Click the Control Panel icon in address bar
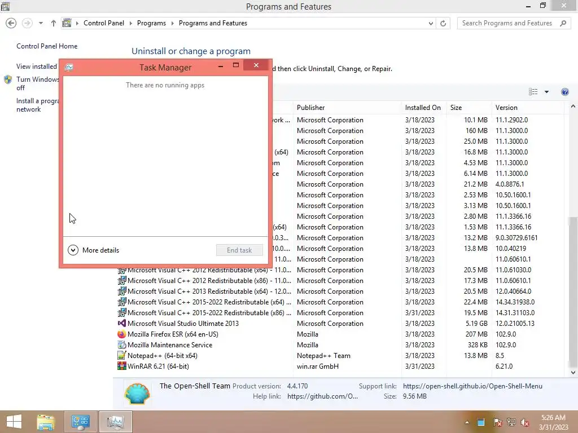Image resolution: width=578 pixels, height=433 pixels. [67, 23]
